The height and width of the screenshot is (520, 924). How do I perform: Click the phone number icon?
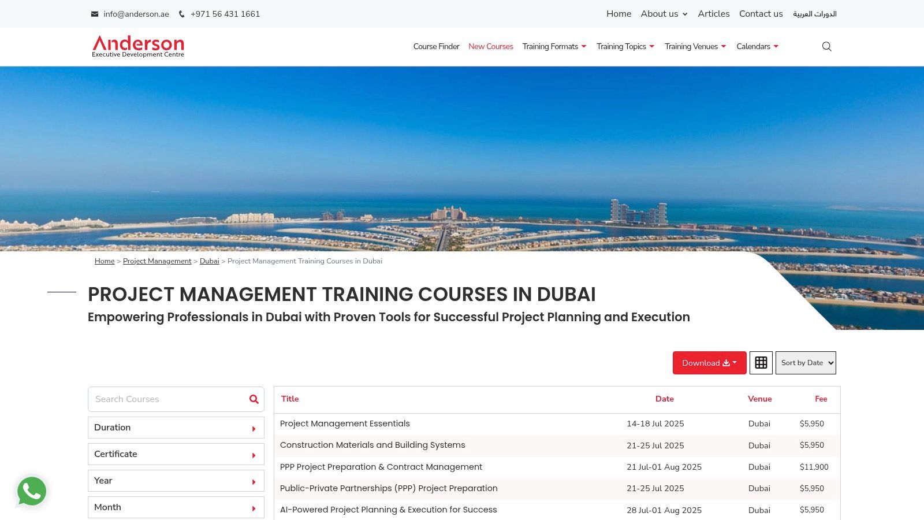coord(182,14)
